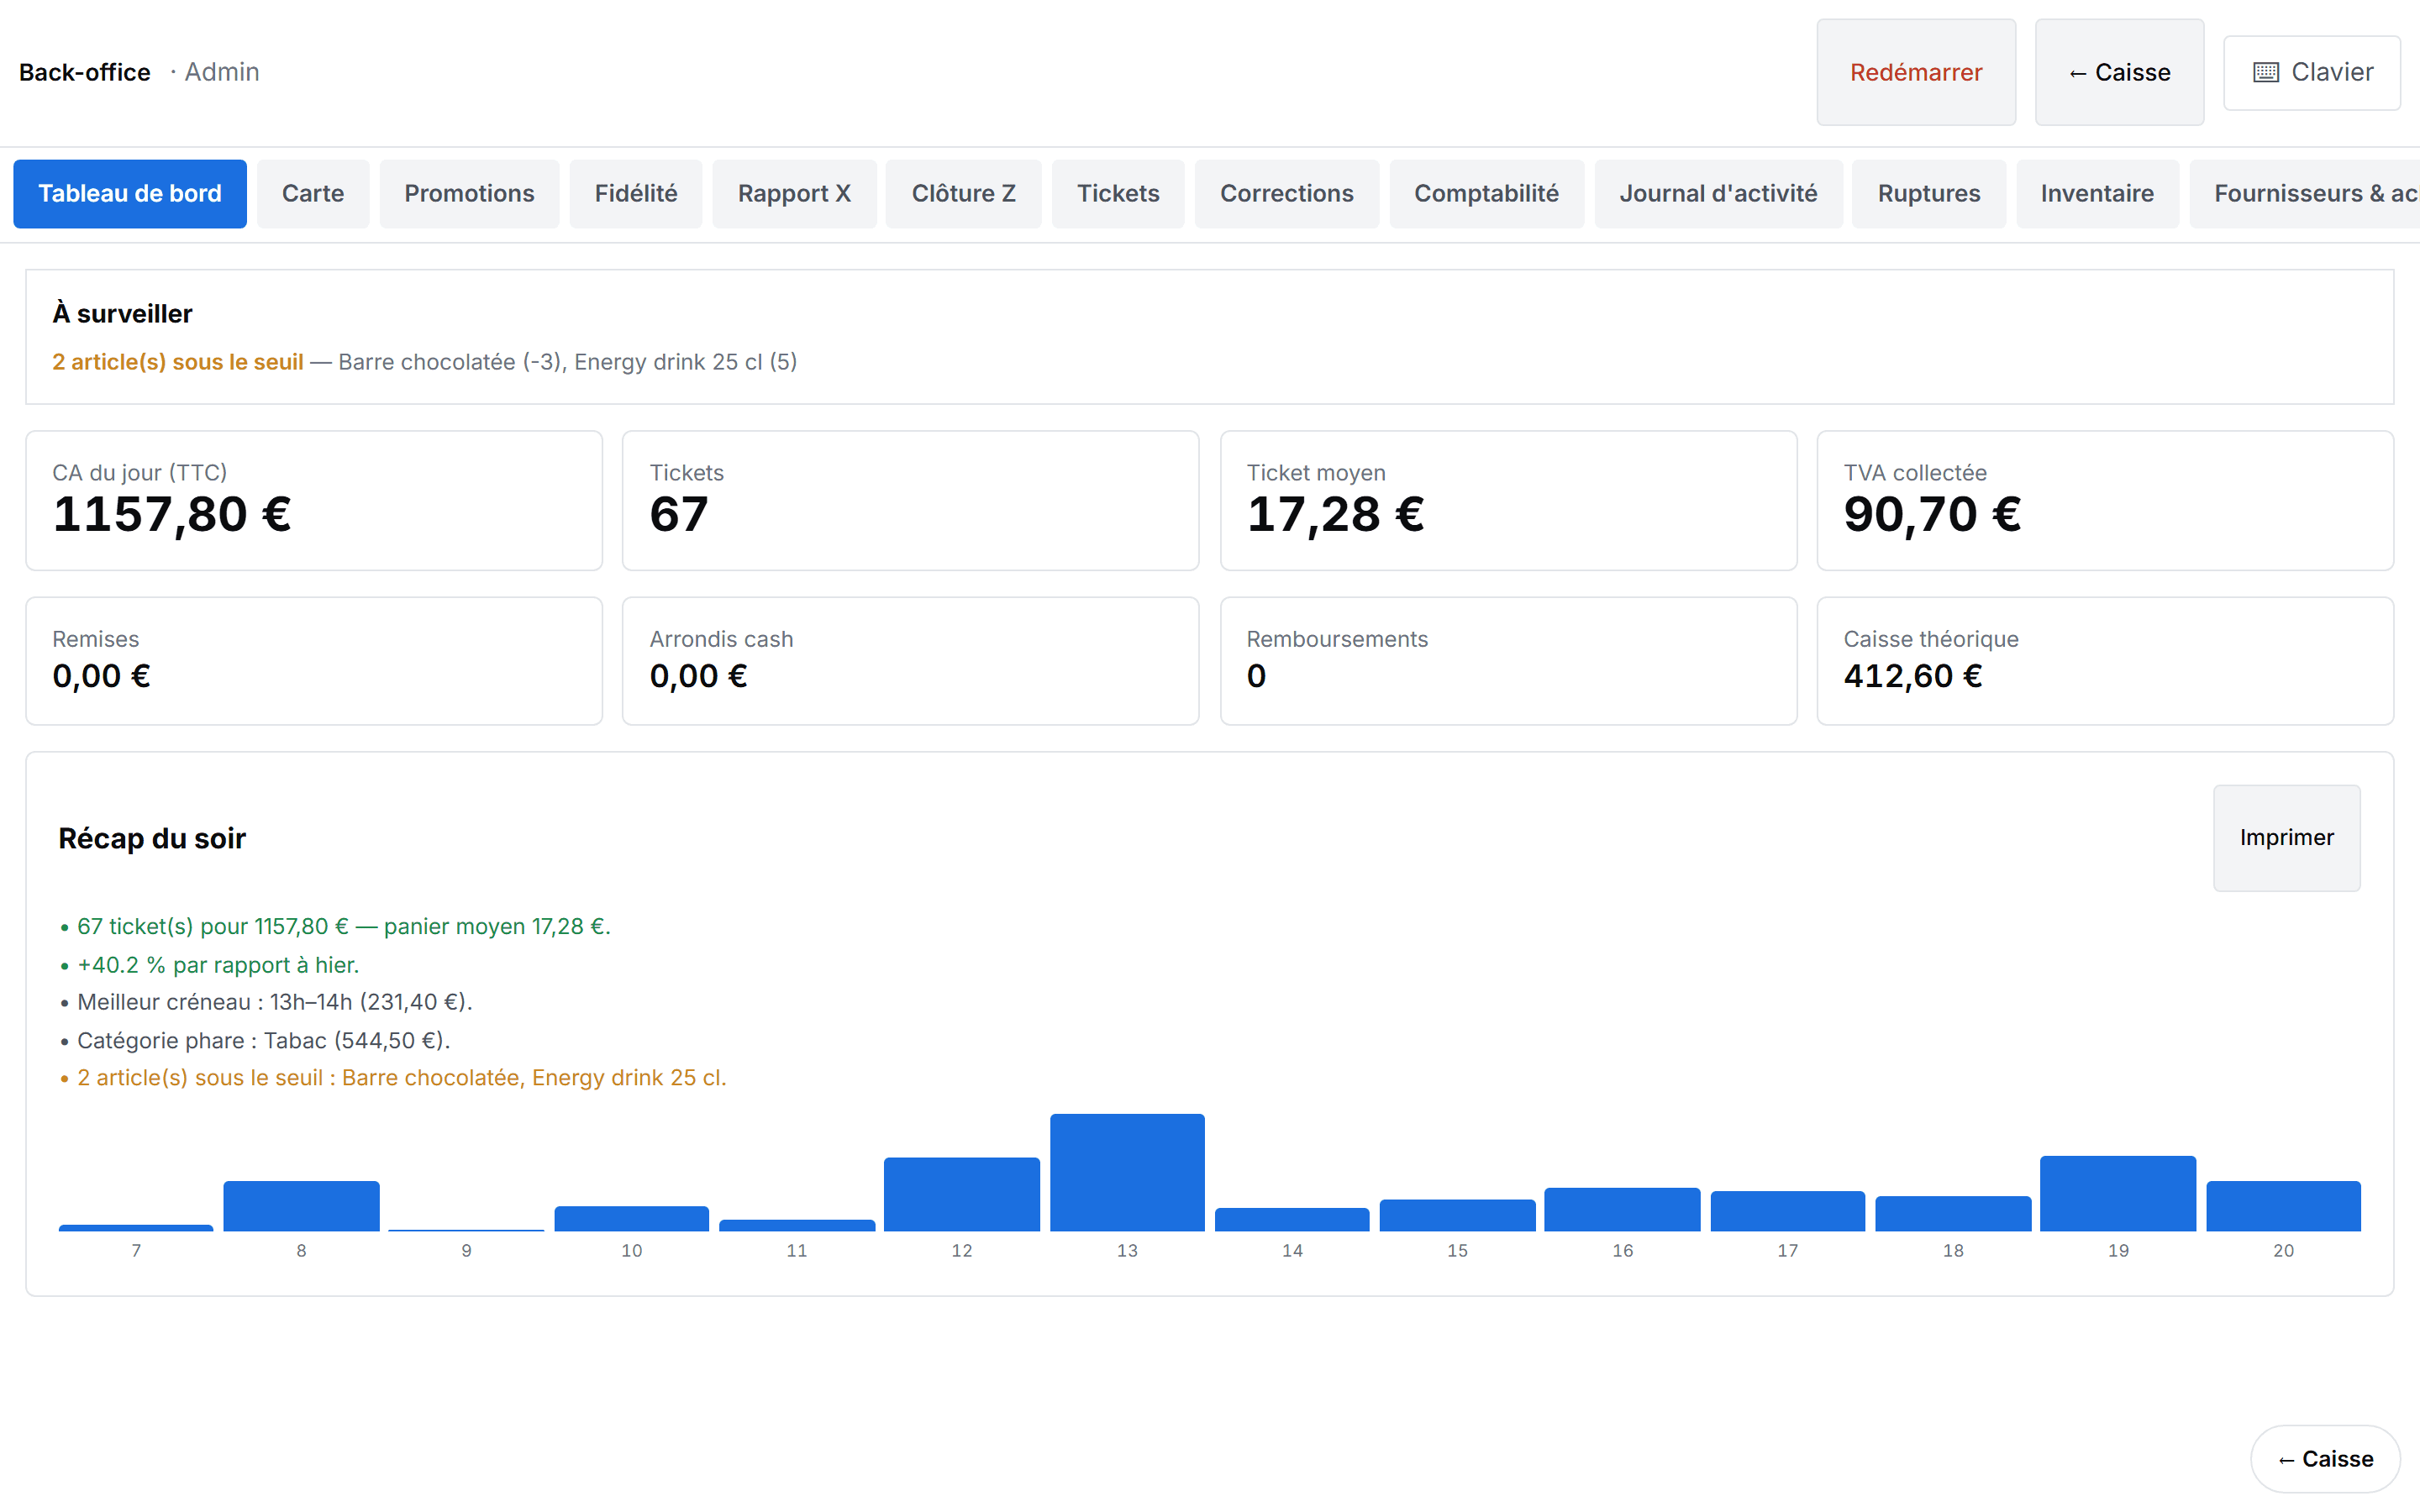This screenshot has width=2420, height=1512.
Task: Click the TVA collectée 90,70 € value
Action: pos(1932,515)
